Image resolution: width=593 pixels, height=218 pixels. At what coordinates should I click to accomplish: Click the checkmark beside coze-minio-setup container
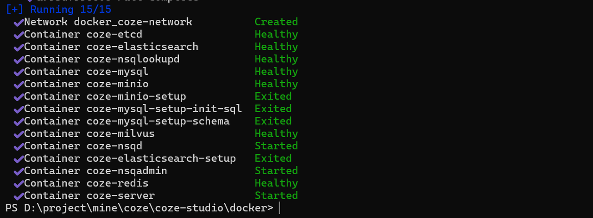pyautogui.click(x=19, y=97)
